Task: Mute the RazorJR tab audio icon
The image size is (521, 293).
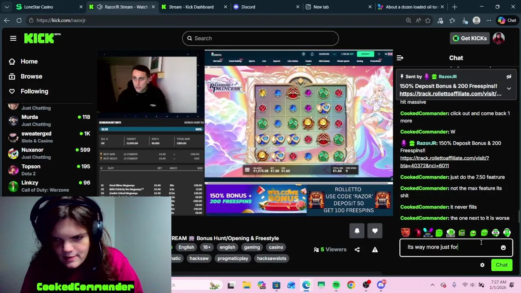Action: click(x=100, y=7)
